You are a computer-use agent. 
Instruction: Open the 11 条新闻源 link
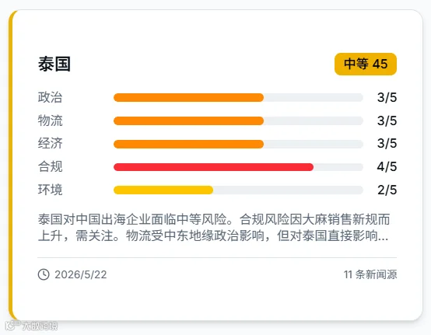370,274
